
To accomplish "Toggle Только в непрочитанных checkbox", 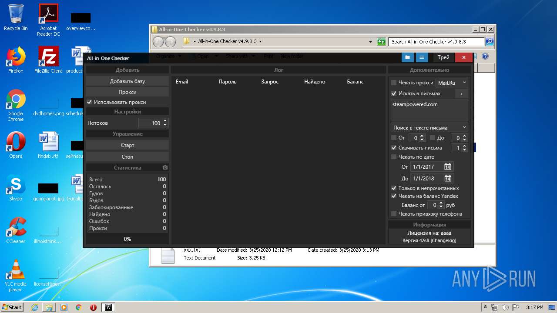I will (x=394, y=188).
